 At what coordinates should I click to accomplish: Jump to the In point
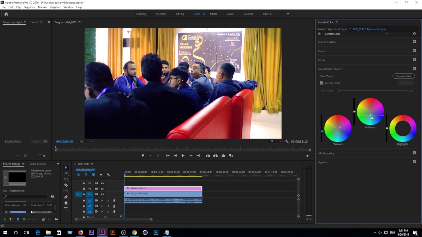point(168,156)
